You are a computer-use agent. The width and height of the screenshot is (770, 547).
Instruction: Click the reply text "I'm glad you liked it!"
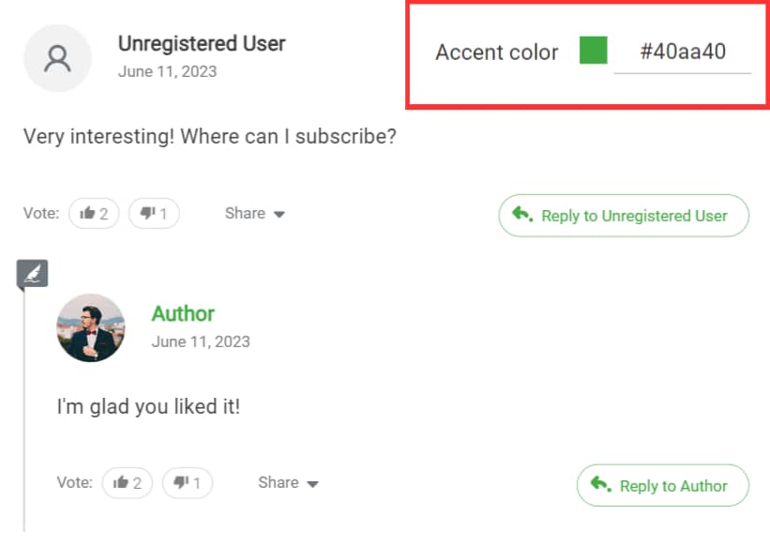[148, 407]
